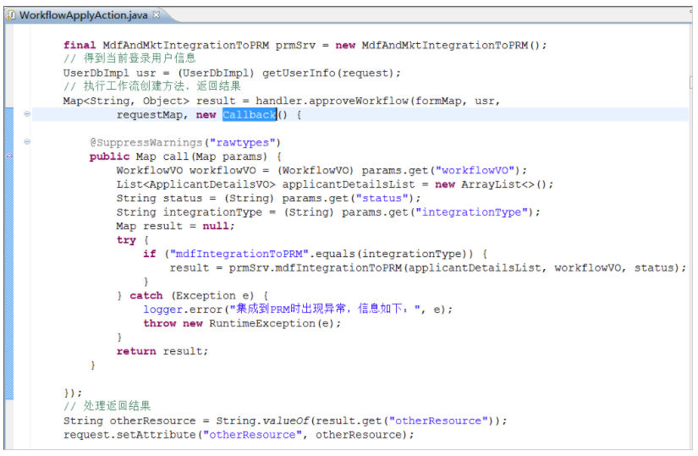Close the WorkflowApplyAction.java tab
698x456 pixels.
157,14
